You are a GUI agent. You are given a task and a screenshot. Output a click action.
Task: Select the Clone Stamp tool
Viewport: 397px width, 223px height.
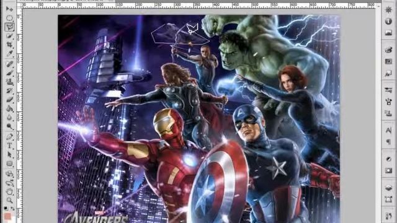(x=9, y=82)
